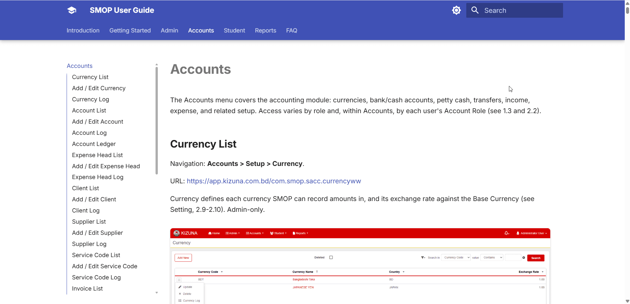Select Client Log in sidebar
Image resolution: width=630 pixels, height=304 pixels.
click(86, 211)
